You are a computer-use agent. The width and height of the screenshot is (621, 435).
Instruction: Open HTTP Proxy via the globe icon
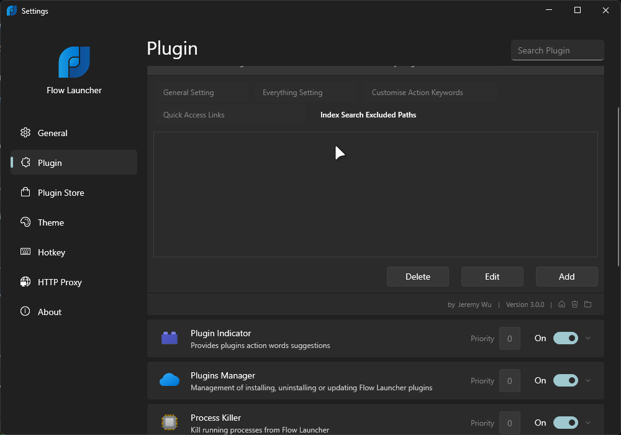[x=25, y=282]
